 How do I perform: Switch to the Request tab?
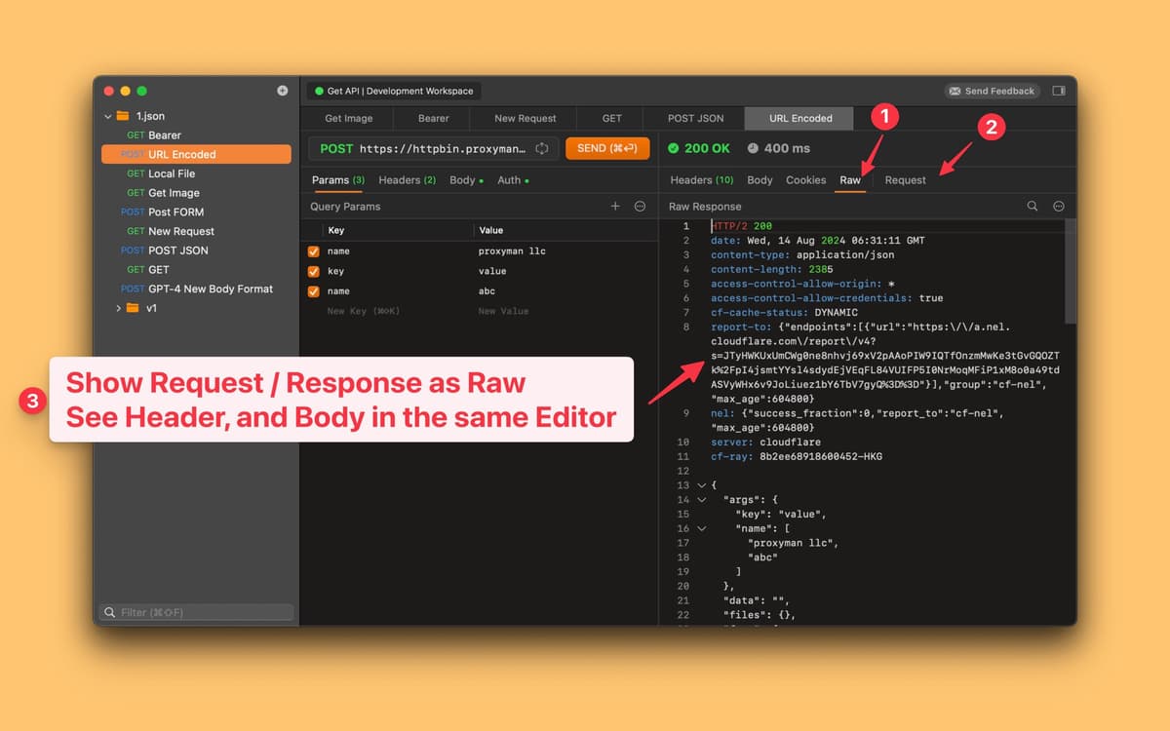click(905, 180)
